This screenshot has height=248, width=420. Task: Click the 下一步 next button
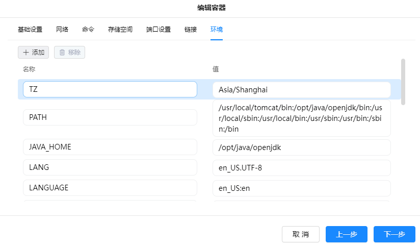pos(394,234)
